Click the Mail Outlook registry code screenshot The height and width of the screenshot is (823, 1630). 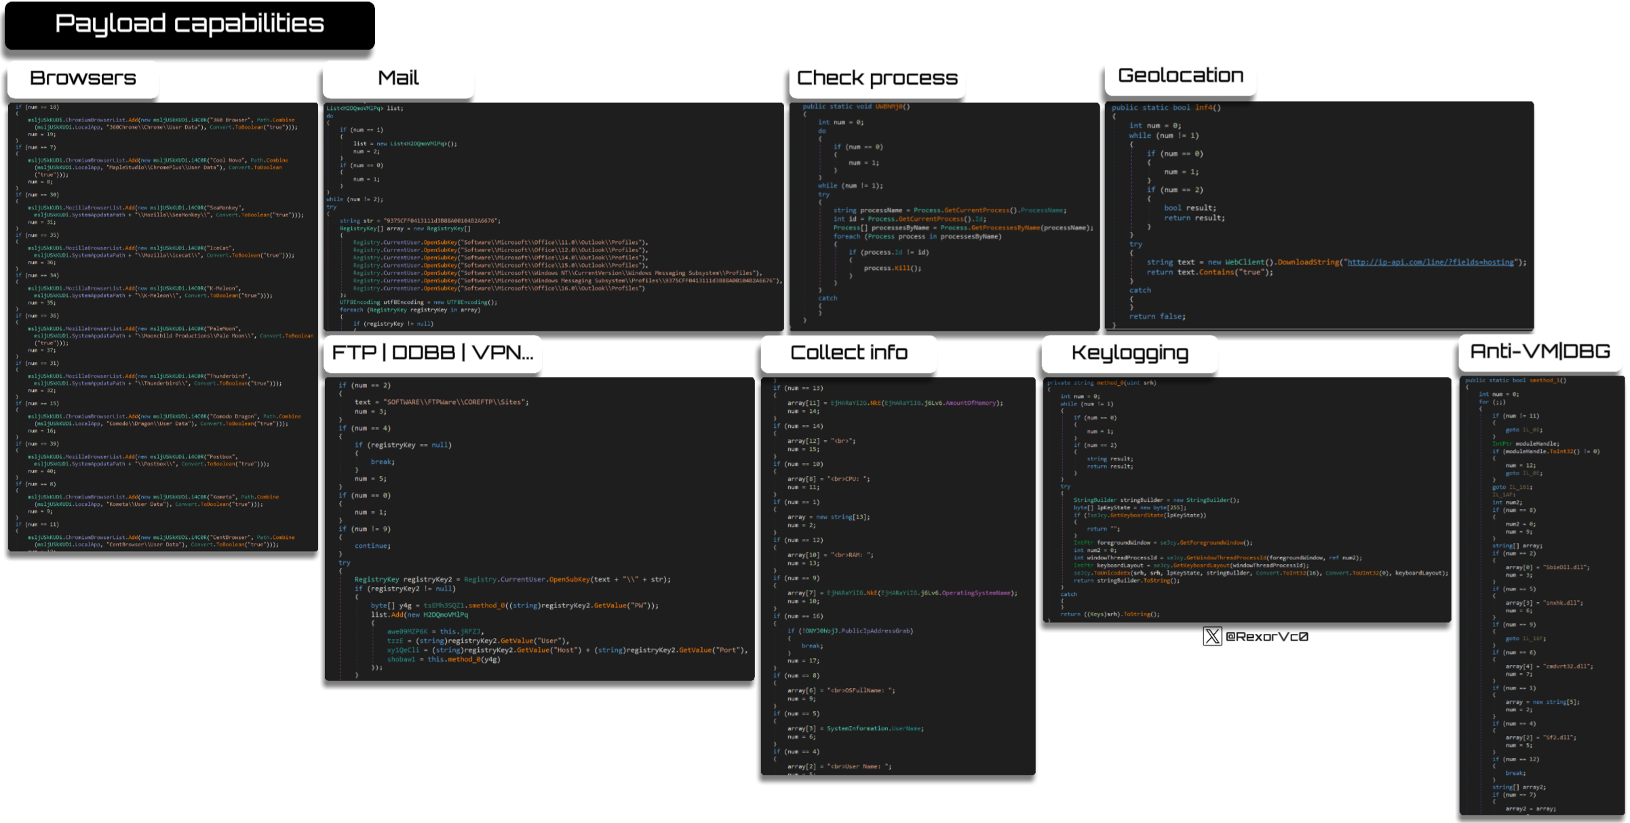(x=554, y=217)
